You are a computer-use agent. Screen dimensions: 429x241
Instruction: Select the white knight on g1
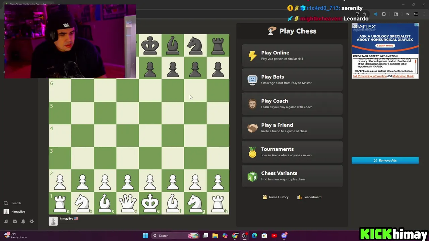coord(195,203)
